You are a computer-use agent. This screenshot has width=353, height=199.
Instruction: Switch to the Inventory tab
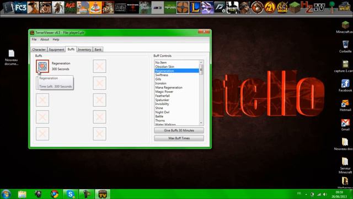84,50
